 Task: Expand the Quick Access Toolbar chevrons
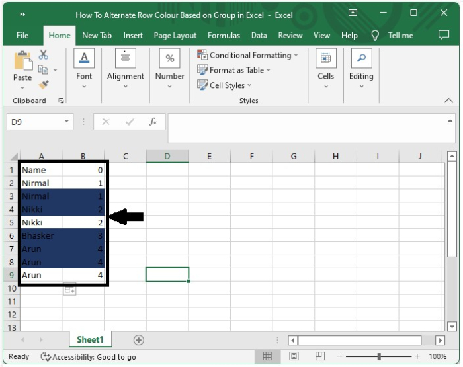[22, 14]
